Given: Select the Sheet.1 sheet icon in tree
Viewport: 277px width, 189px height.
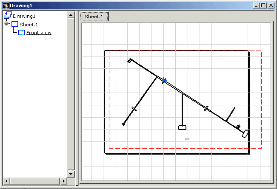Looking at the screenshot, I should [x=15, y=24].
